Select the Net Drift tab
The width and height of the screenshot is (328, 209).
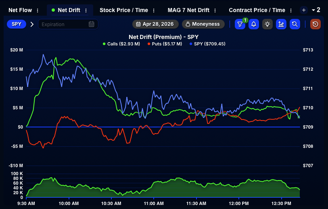click(69, 10)
